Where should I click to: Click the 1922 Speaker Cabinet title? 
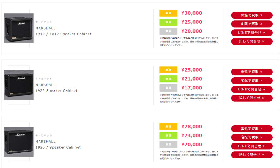pos(56,91)
